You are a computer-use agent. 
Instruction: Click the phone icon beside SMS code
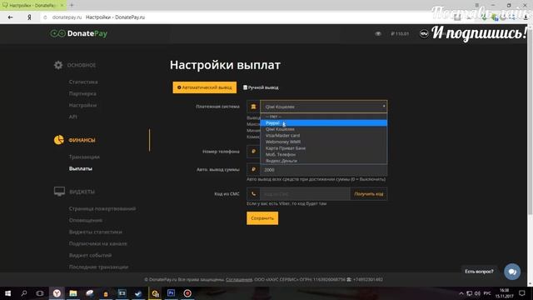(253, 194)
